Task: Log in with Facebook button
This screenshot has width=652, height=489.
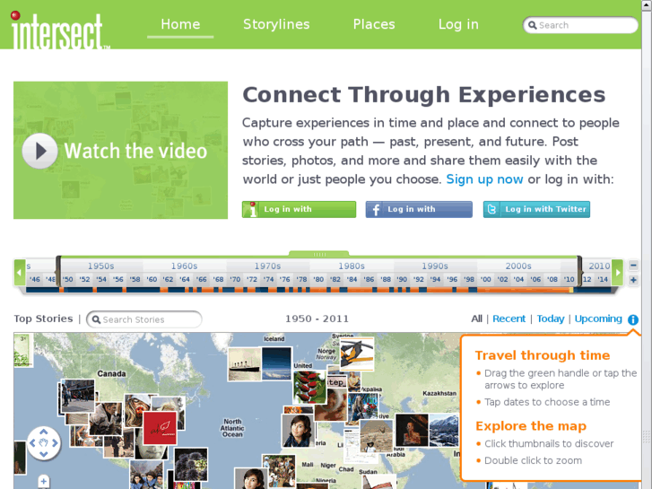Action: pyautogui.click(x=419, y=209)
